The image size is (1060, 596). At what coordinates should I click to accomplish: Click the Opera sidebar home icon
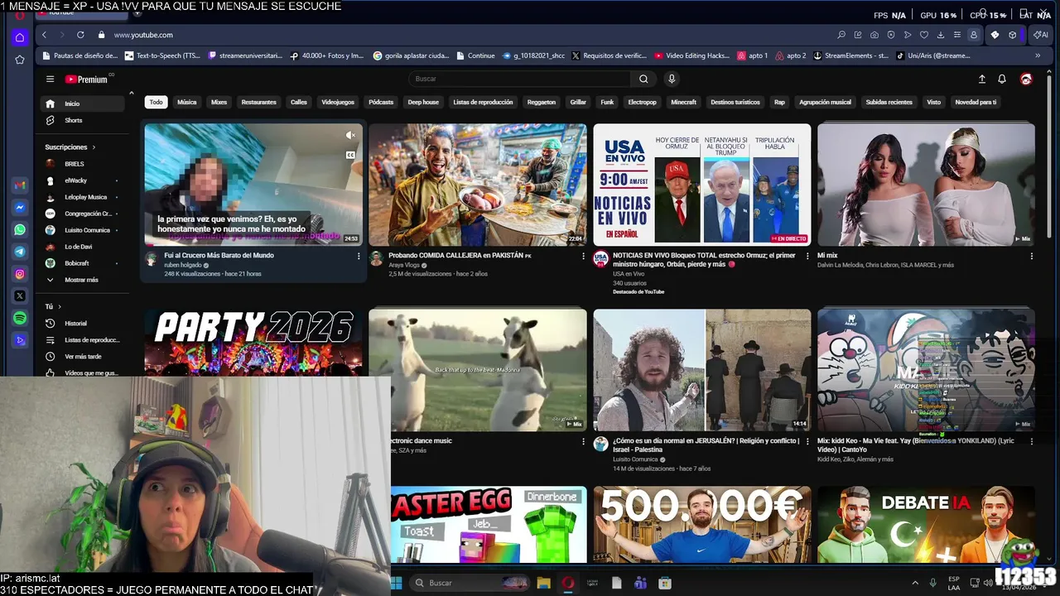(x=20, y=37)
